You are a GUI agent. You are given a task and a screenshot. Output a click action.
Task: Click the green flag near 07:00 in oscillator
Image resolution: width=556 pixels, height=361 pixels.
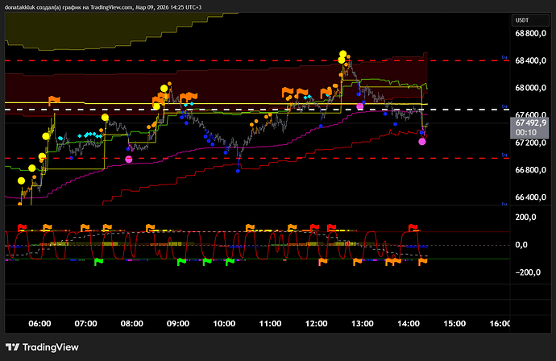[100, 261]
